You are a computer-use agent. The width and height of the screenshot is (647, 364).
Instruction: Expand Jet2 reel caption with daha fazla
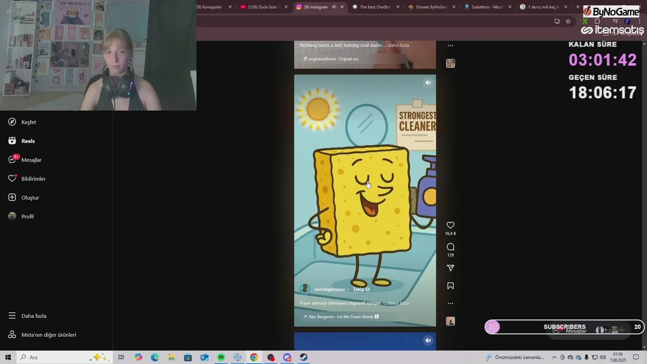(398, 45)
